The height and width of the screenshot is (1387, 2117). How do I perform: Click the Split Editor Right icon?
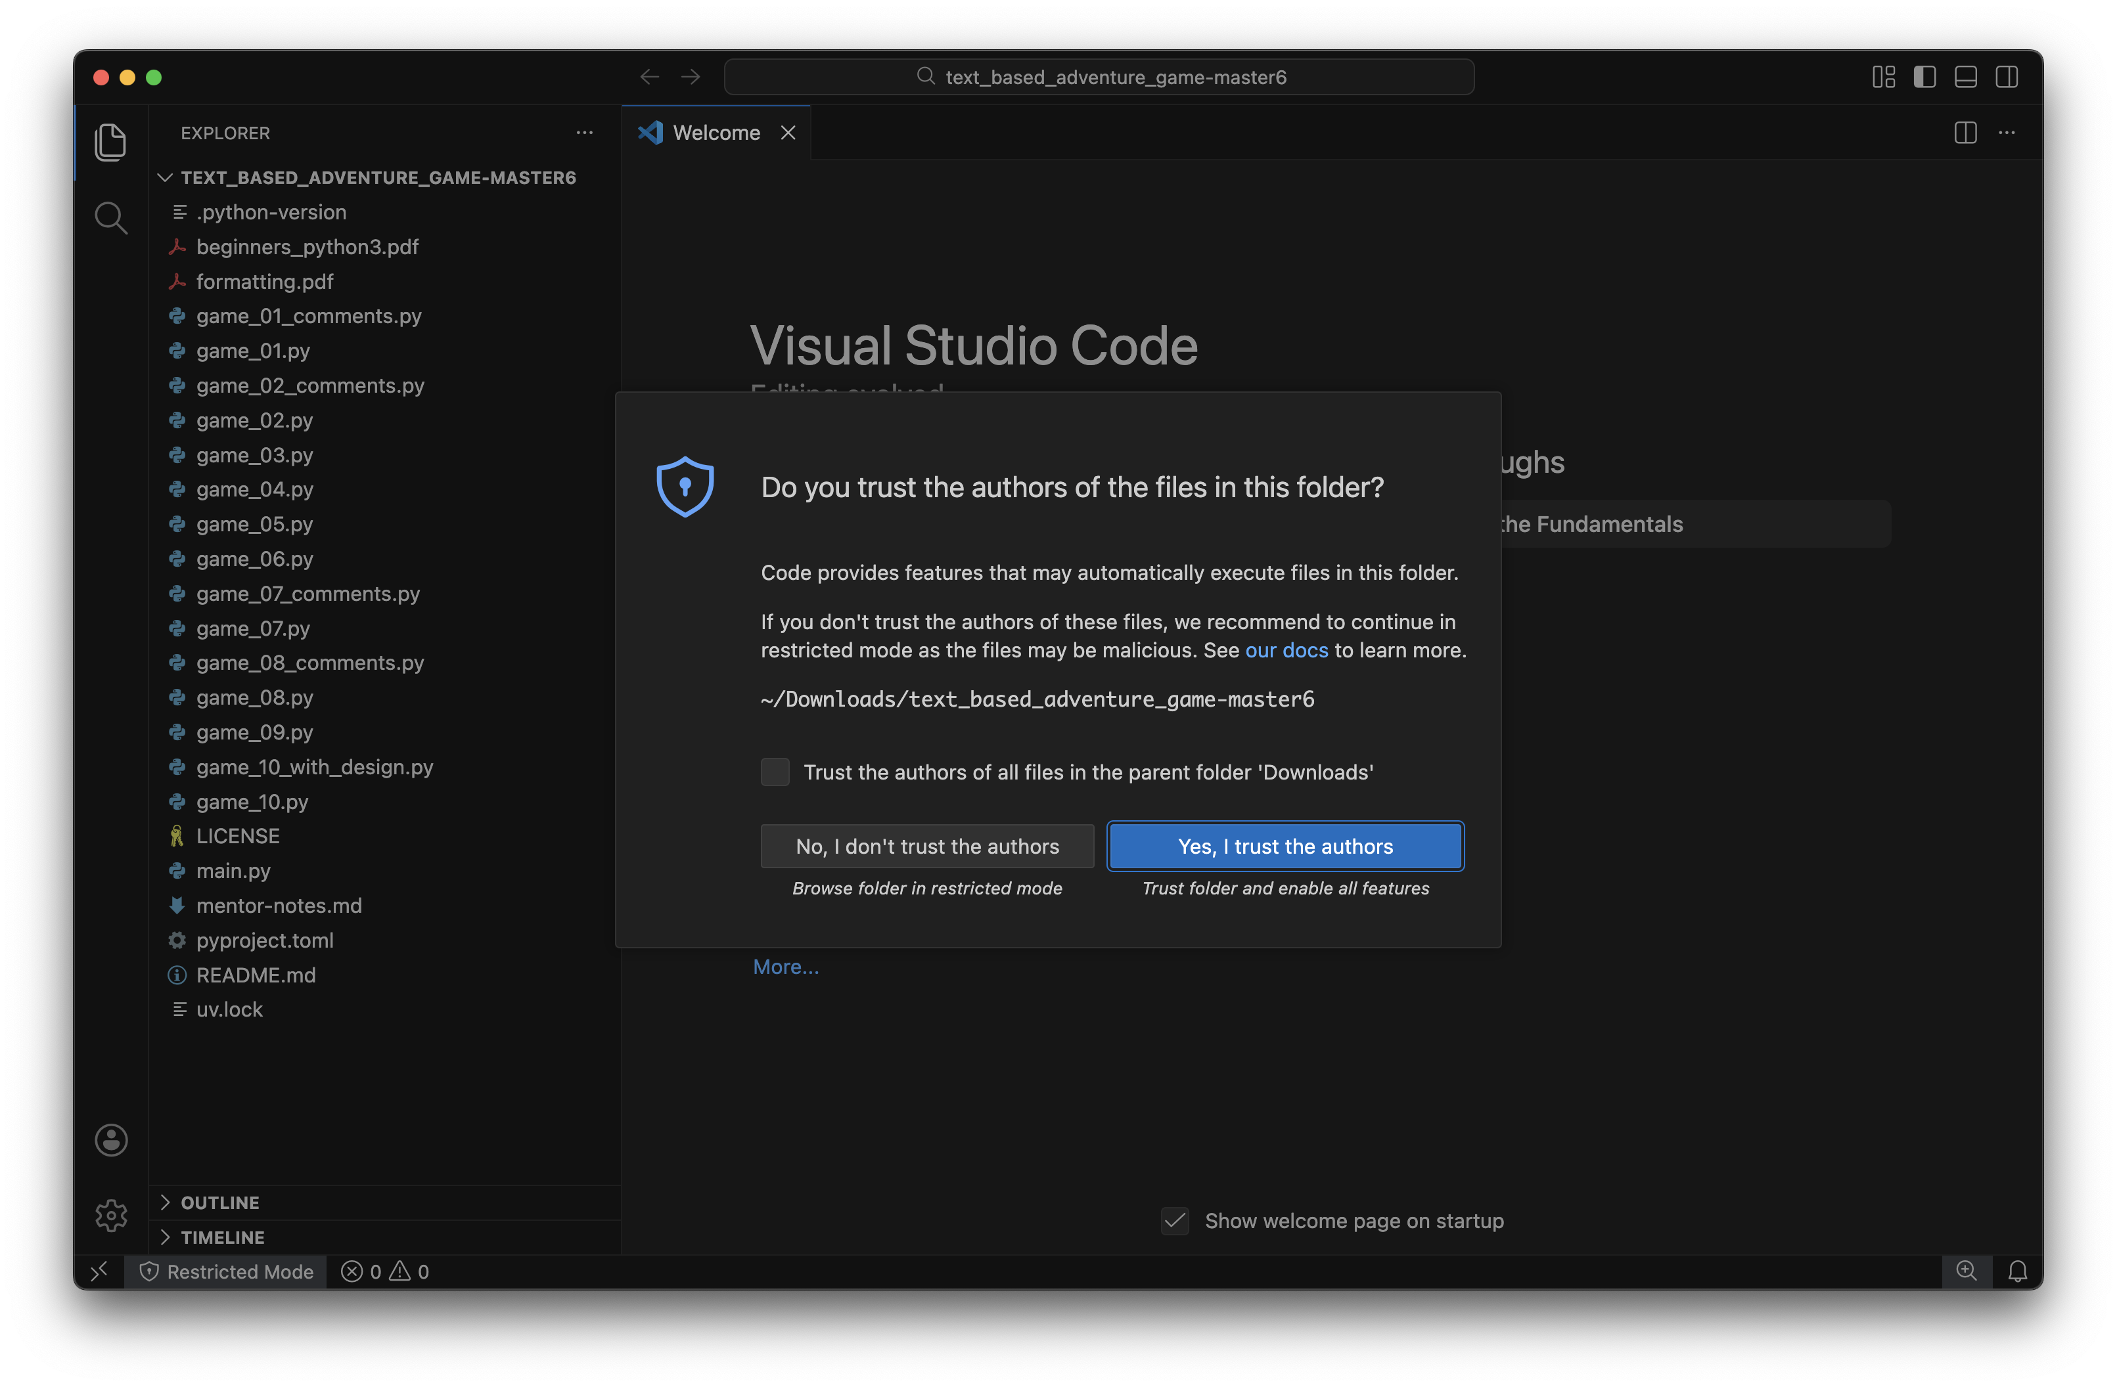tap(1965, 133)
